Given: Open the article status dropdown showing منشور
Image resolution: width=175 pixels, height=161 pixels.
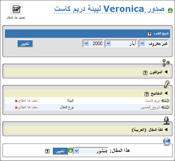Looking at the screenshot, I should (91, 151).
